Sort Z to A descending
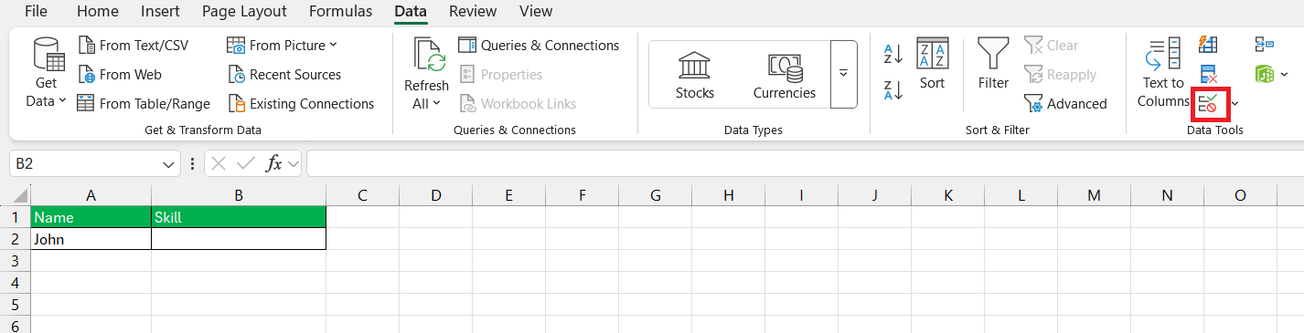The width and height of the screenshot is (1304, 333). pyautogui.click(x=893, y=89)
